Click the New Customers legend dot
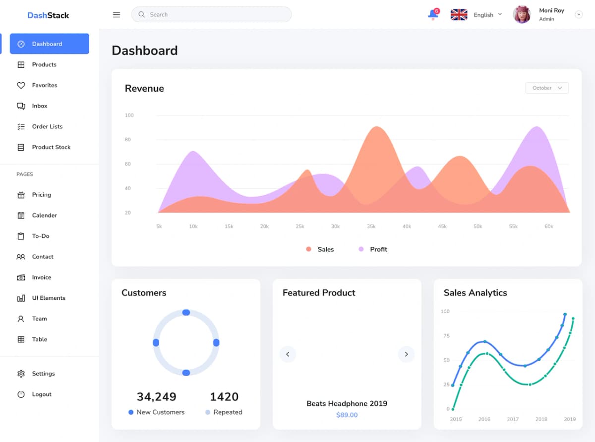595x442 pixels. (x=131, y=412)
